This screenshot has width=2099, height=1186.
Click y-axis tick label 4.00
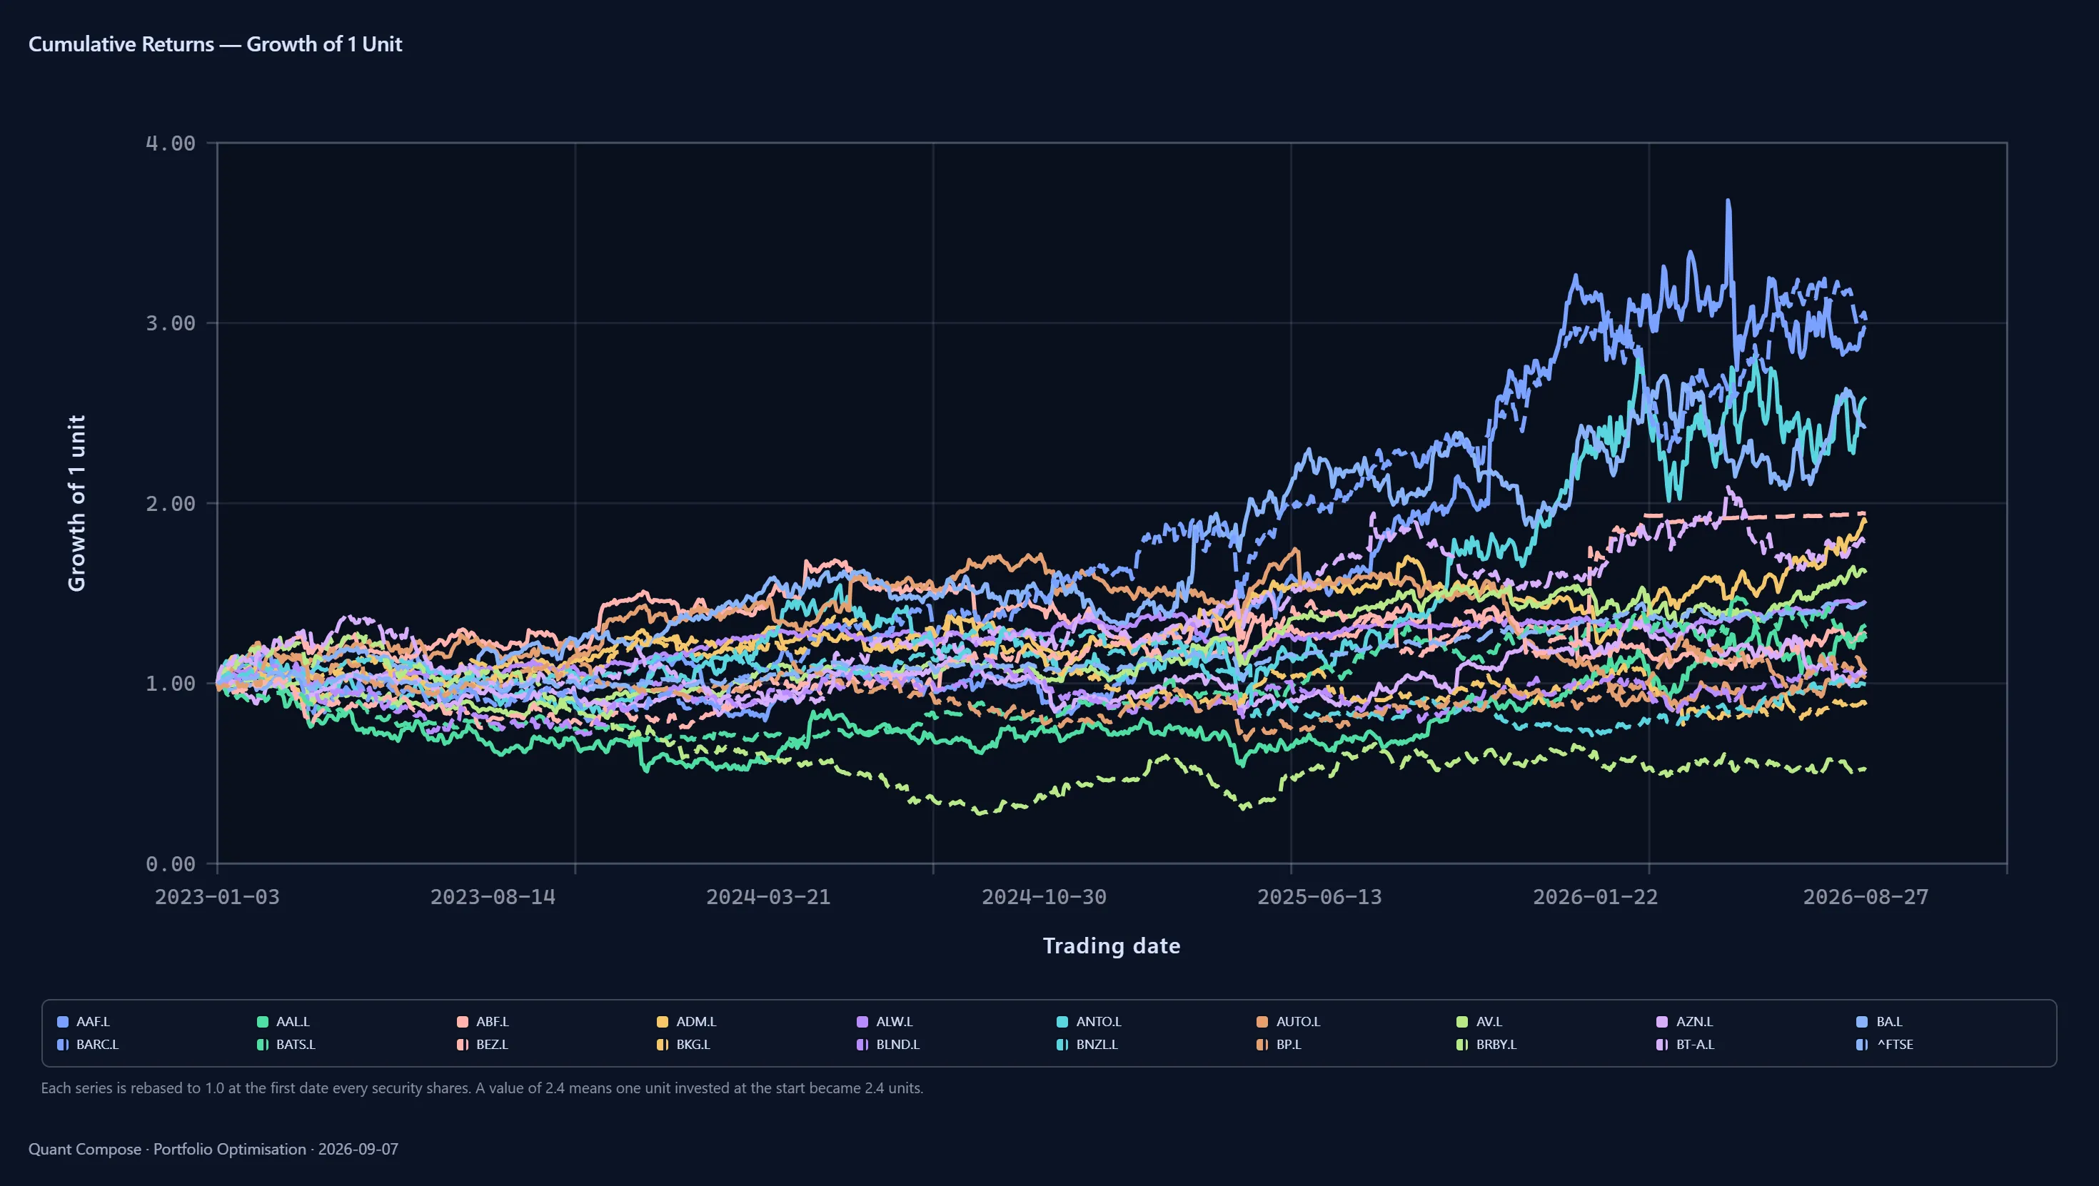coord(171,143)
